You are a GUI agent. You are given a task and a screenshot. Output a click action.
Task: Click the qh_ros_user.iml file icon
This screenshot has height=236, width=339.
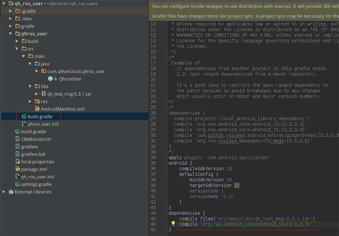pos(18,176)
